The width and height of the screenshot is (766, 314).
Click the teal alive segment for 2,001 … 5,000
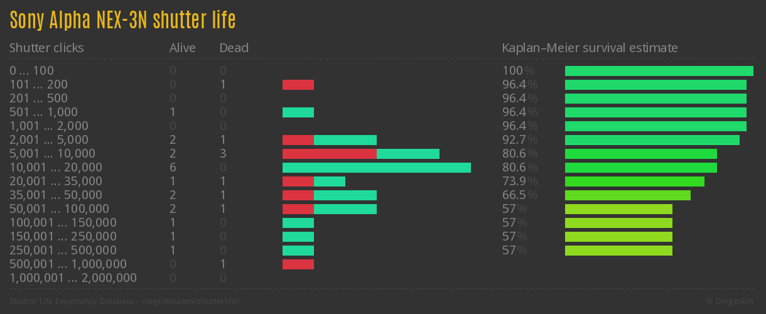tap(345, 140)
